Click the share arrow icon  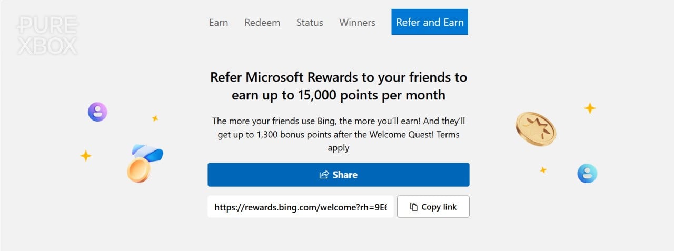(324, 175)
